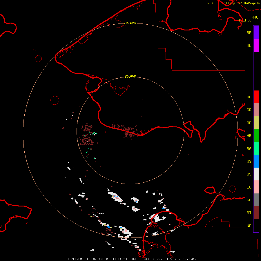Click the HA legend label
Viewport: 261px width, 261px height.
249,97
